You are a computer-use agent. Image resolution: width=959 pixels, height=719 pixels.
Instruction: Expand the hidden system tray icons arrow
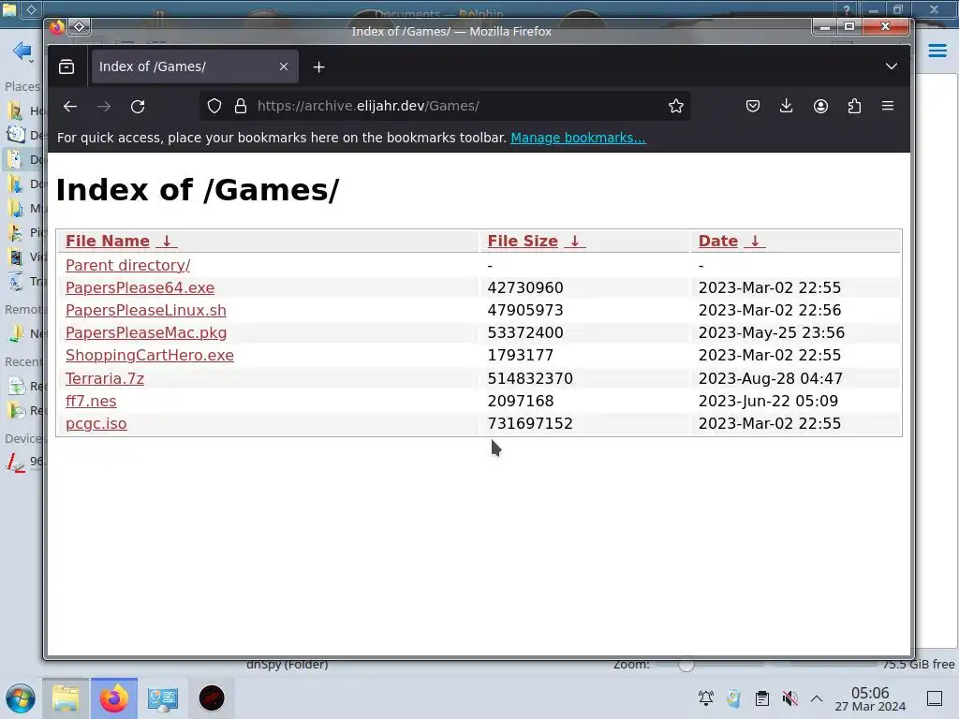point(817,698)
